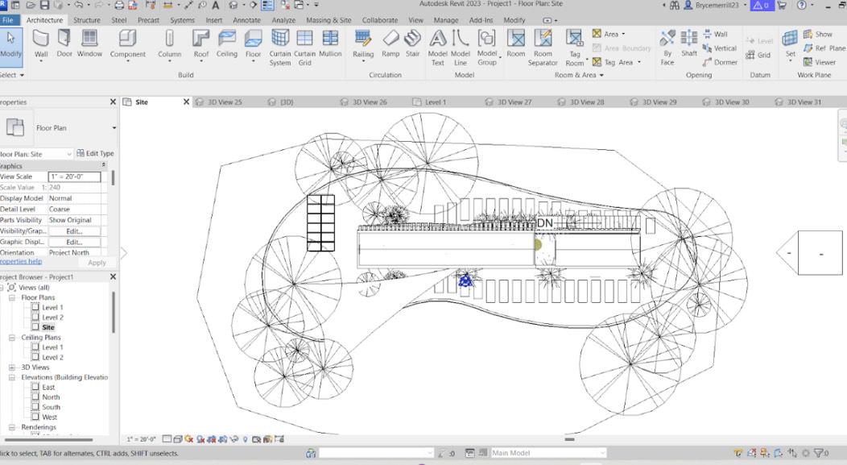This screenshot has height=465, width=847.
Task: Open the Model Group tool
Action: 486,48
